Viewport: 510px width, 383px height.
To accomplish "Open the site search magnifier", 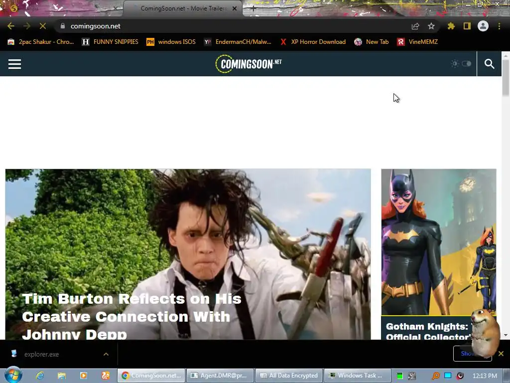I will tap(489, 64).
